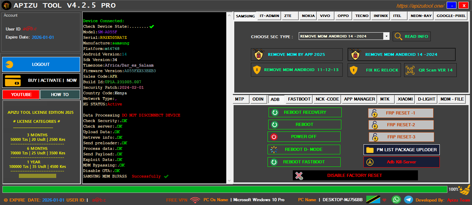Click the red power icon on POWER OFF
This screenshot has height=205, width=472.
click(274, 137)
